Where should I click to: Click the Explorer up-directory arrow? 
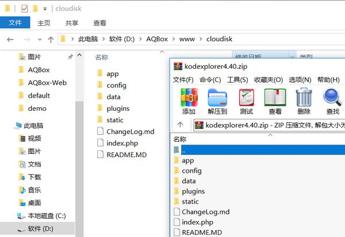[x=51, y=40]
